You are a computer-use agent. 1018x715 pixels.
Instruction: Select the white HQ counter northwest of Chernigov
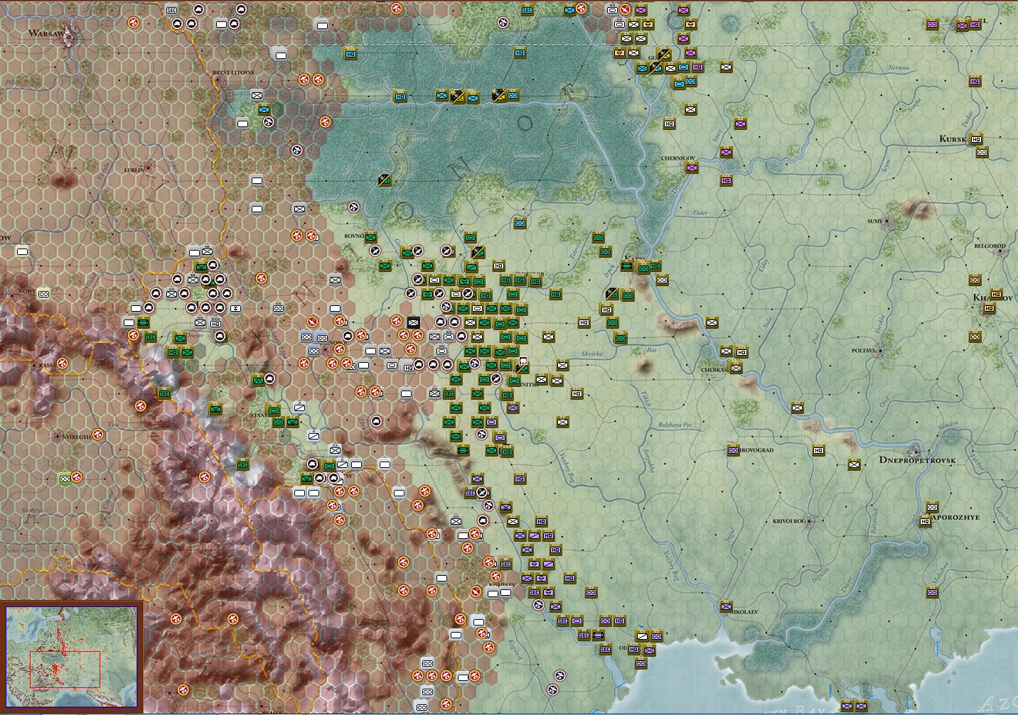tap(669, 124)
